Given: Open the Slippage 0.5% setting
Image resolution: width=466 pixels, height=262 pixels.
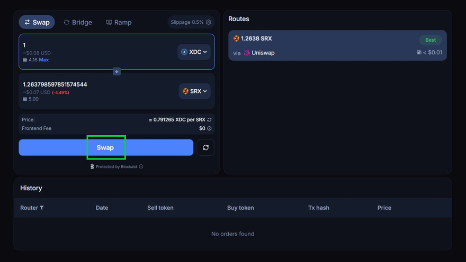Looking at the screenshot, I should point(187,22).
